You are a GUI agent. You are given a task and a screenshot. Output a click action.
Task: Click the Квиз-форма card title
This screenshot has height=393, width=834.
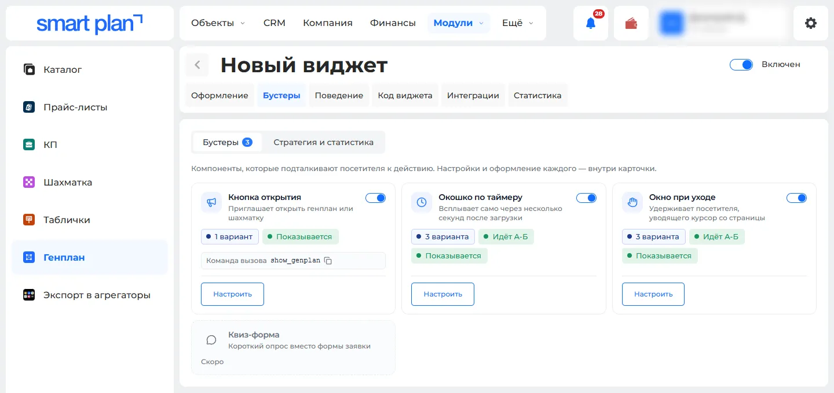click(254, 335)
